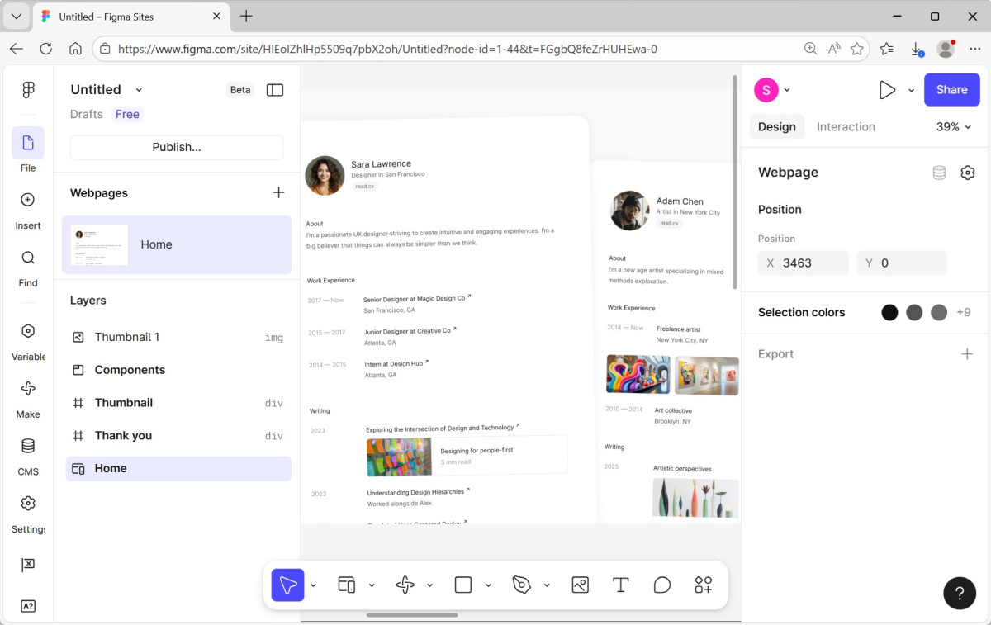Add a new webpage with plus icon
Screen dimensions: 991x625
[x=278, y=193]
